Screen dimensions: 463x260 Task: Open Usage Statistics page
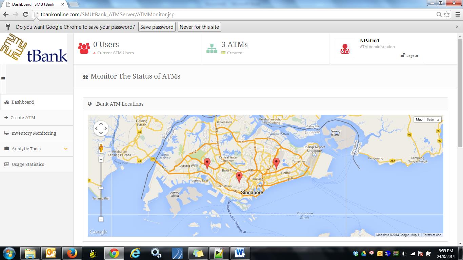click(x=37, y=164)
